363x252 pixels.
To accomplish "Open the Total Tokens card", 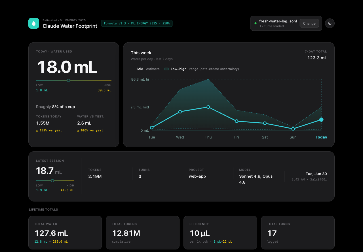I will tap(143, 232).
